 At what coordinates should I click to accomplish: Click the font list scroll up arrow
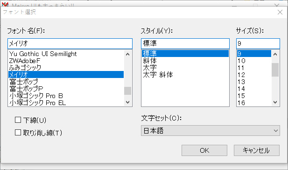click(x=127, y=54)
